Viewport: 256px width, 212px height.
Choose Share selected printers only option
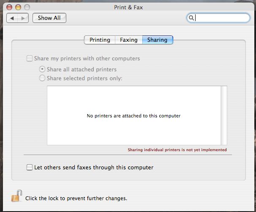[42, 78]
